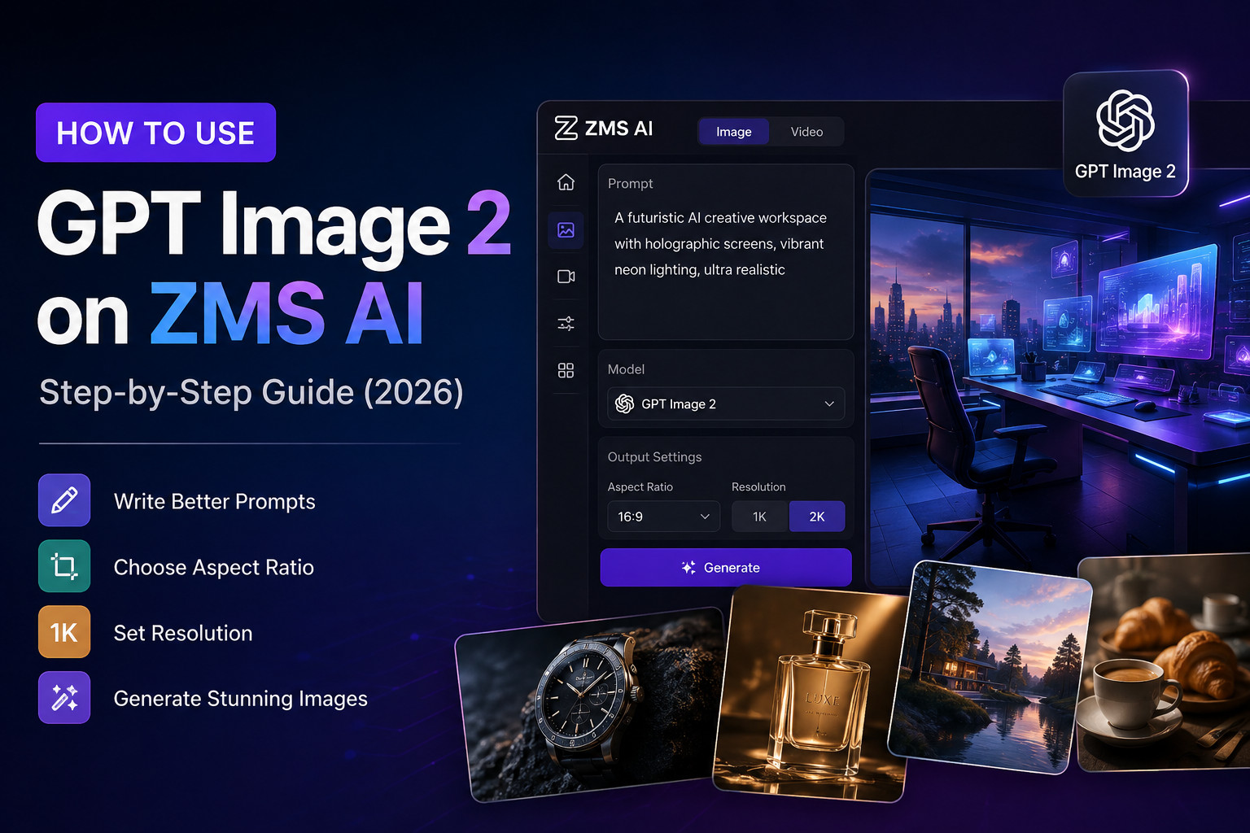The height and width of the screenshot is (833, 1250).
Task: Click the crop Choose Aspect Ratio icon
Action: point(64,566)
